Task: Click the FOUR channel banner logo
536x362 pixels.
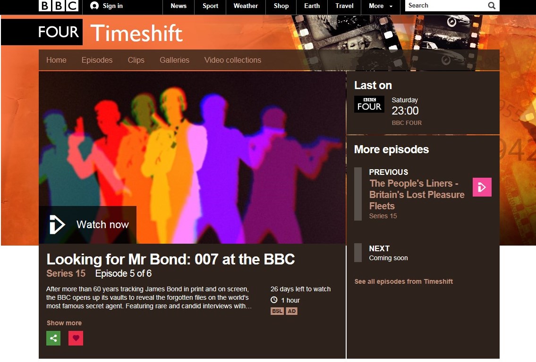Action: (59, 32)
